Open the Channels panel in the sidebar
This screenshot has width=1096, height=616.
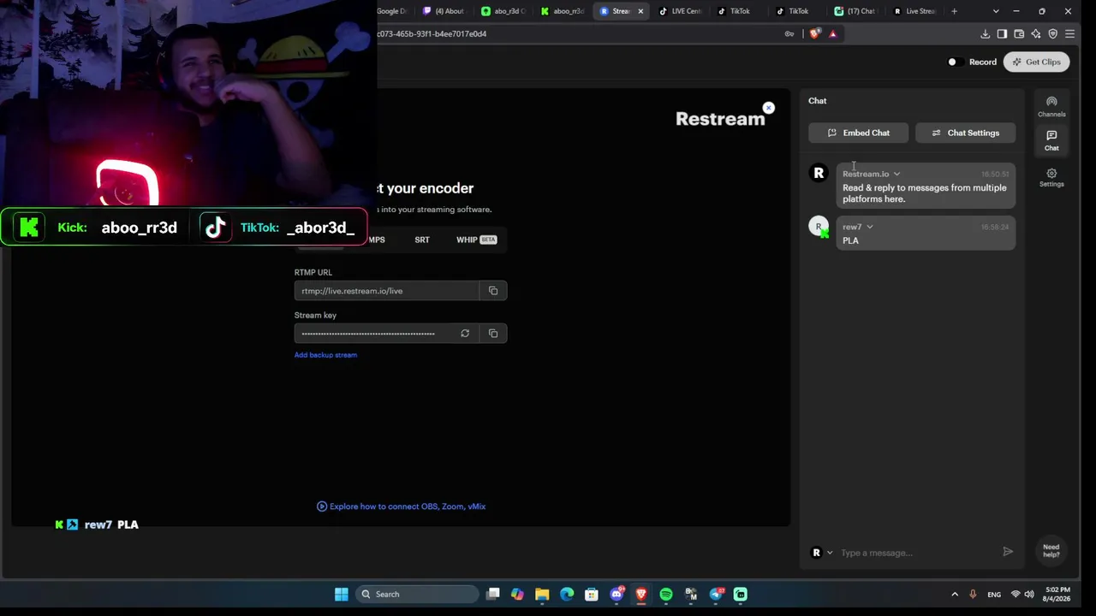(1051, 106)
